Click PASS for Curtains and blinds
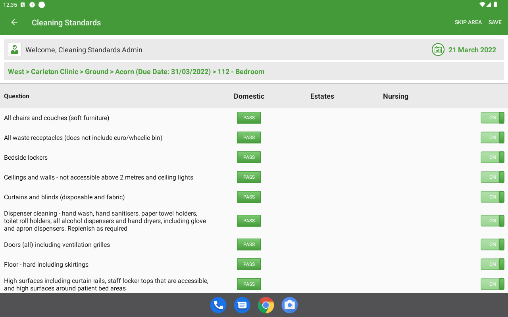 pos(249,197)
